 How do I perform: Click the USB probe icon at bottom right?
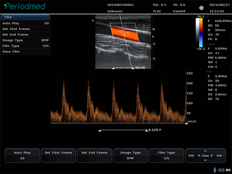tap(215, 170)
